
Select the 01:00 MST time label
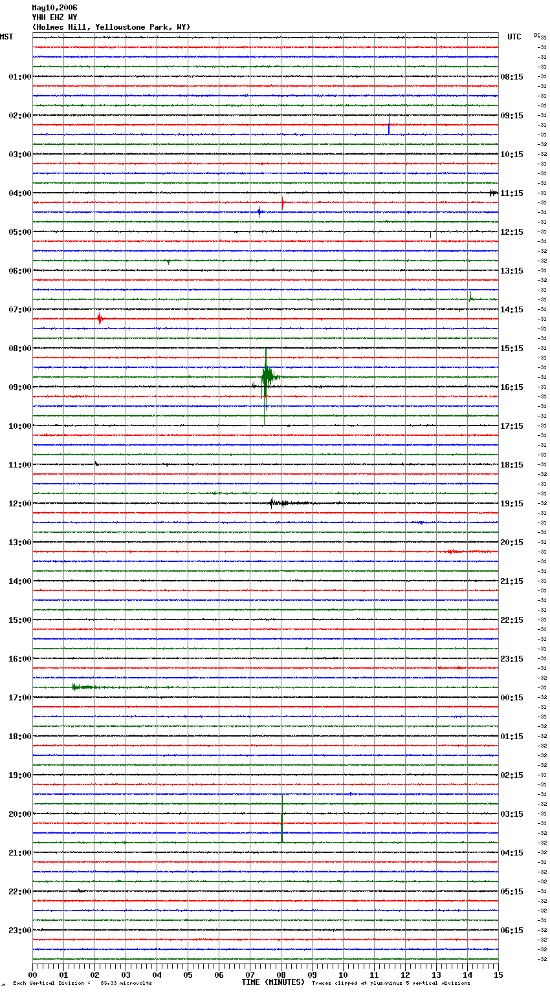pos(20,77)
